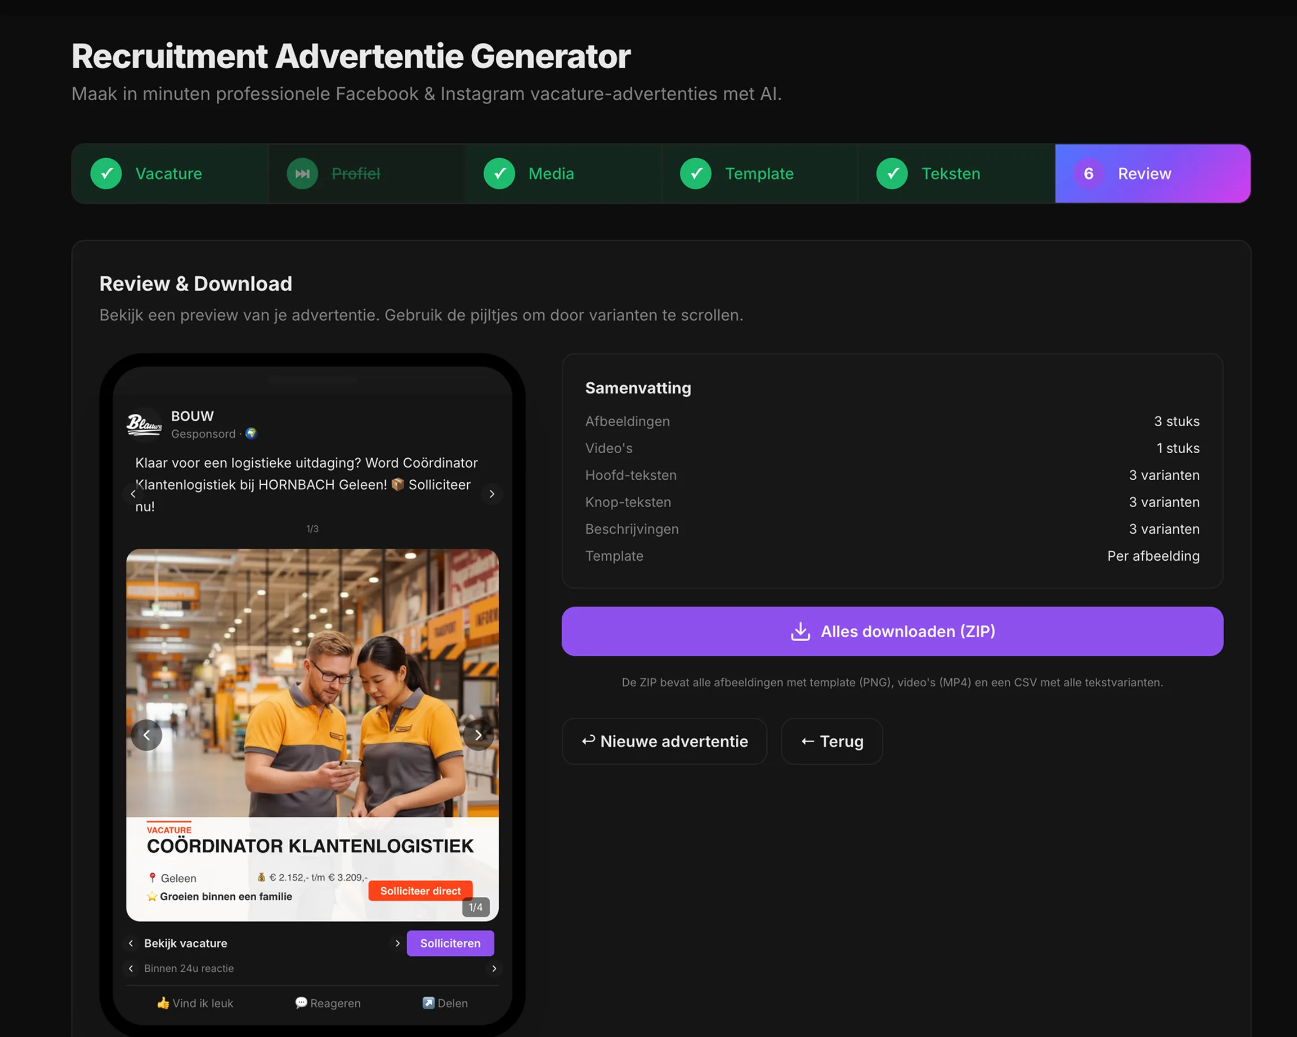Click green checkmark icon on Vacature
1297x1037 pixels.
pos(106,174)
